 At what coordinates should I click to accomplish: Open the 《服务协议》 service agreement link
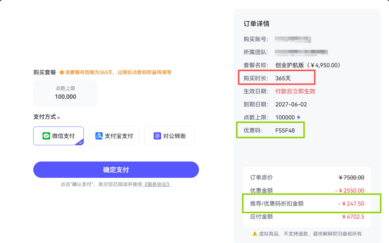tap(157, 184)
